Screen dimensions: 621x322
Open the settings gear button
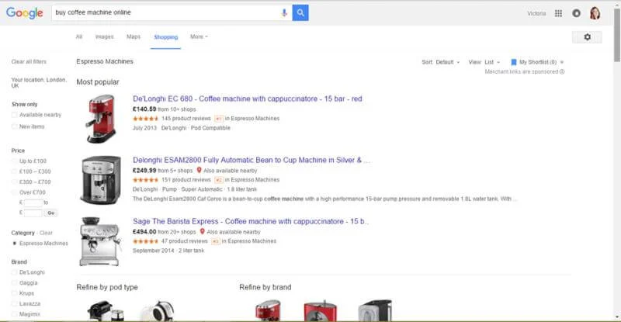point(587,36)
